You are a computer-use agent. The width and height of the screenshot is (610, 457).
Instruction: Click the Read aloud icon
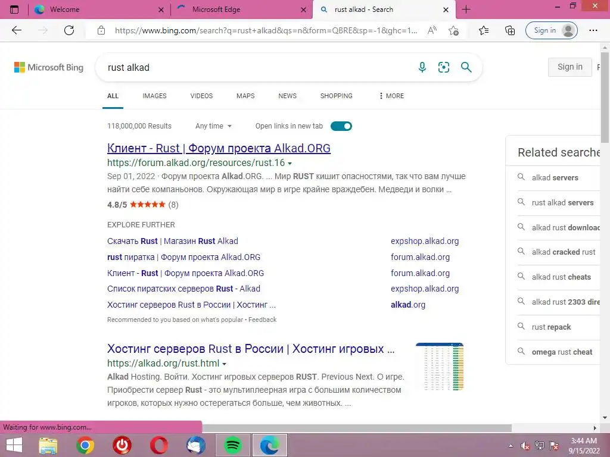(x=432, y=30)
